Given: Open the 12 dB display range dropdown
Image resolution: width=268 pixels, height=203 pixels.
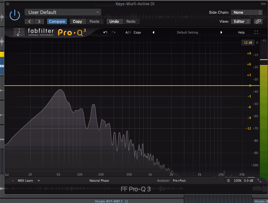Looking at the screenshot, I should point(248,43).
